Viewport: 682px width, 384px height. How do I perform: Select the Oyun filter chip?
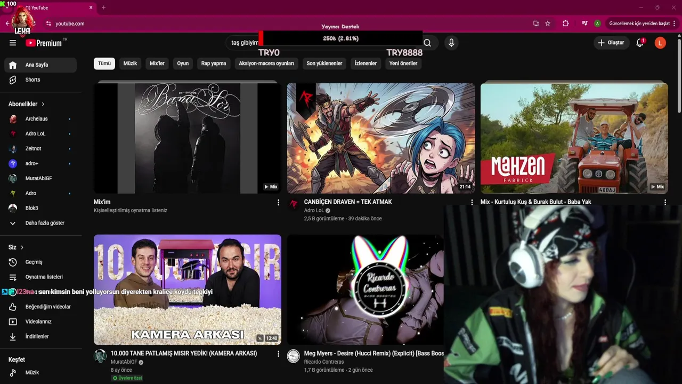(x=183, y=63)
